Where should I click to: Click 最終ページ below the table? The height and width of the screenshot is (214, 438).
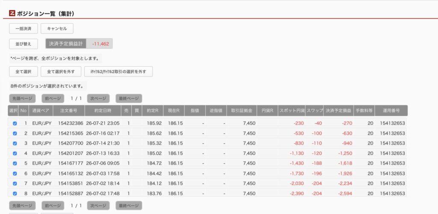(129, 205)
